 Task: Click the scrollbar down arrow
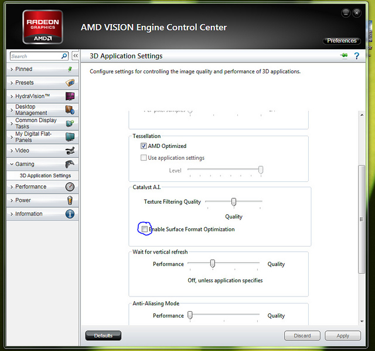(x=362, y=321)
